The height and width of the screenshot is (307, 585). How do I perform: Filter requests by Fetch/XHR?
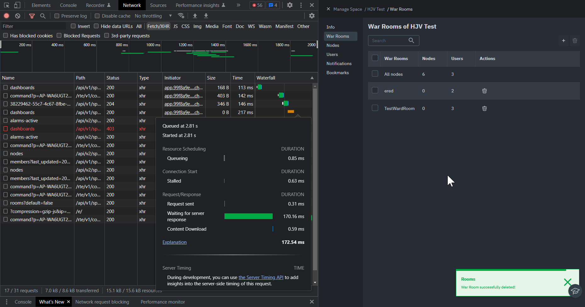[158, 26]
